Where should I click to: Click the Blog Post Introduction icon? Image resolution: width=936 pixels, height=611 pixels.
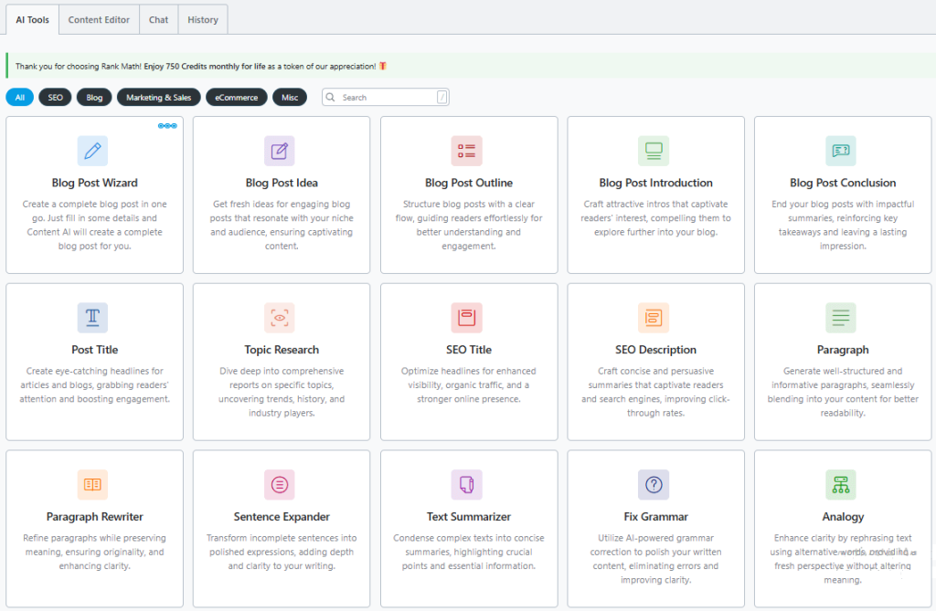pyautogui.click(x=654, y=151)
